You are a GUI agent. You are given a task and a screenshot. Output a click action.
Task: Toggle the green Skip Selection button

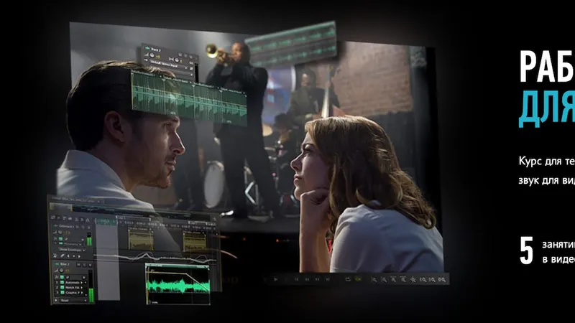coord(359,279)
